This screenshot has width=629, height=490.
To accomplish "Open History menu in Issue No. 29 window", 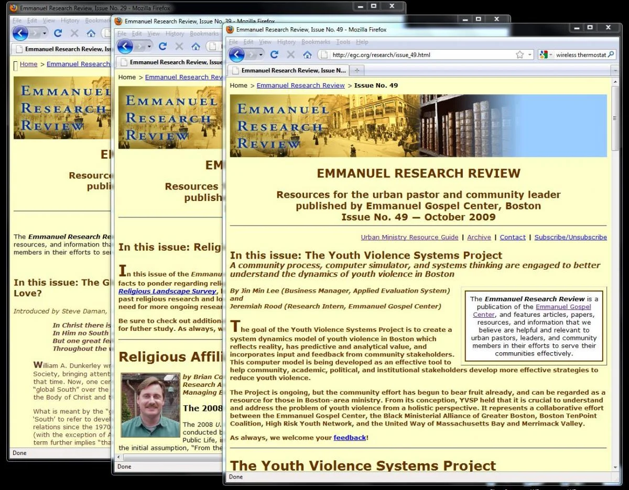I will [x=70, y=20].
